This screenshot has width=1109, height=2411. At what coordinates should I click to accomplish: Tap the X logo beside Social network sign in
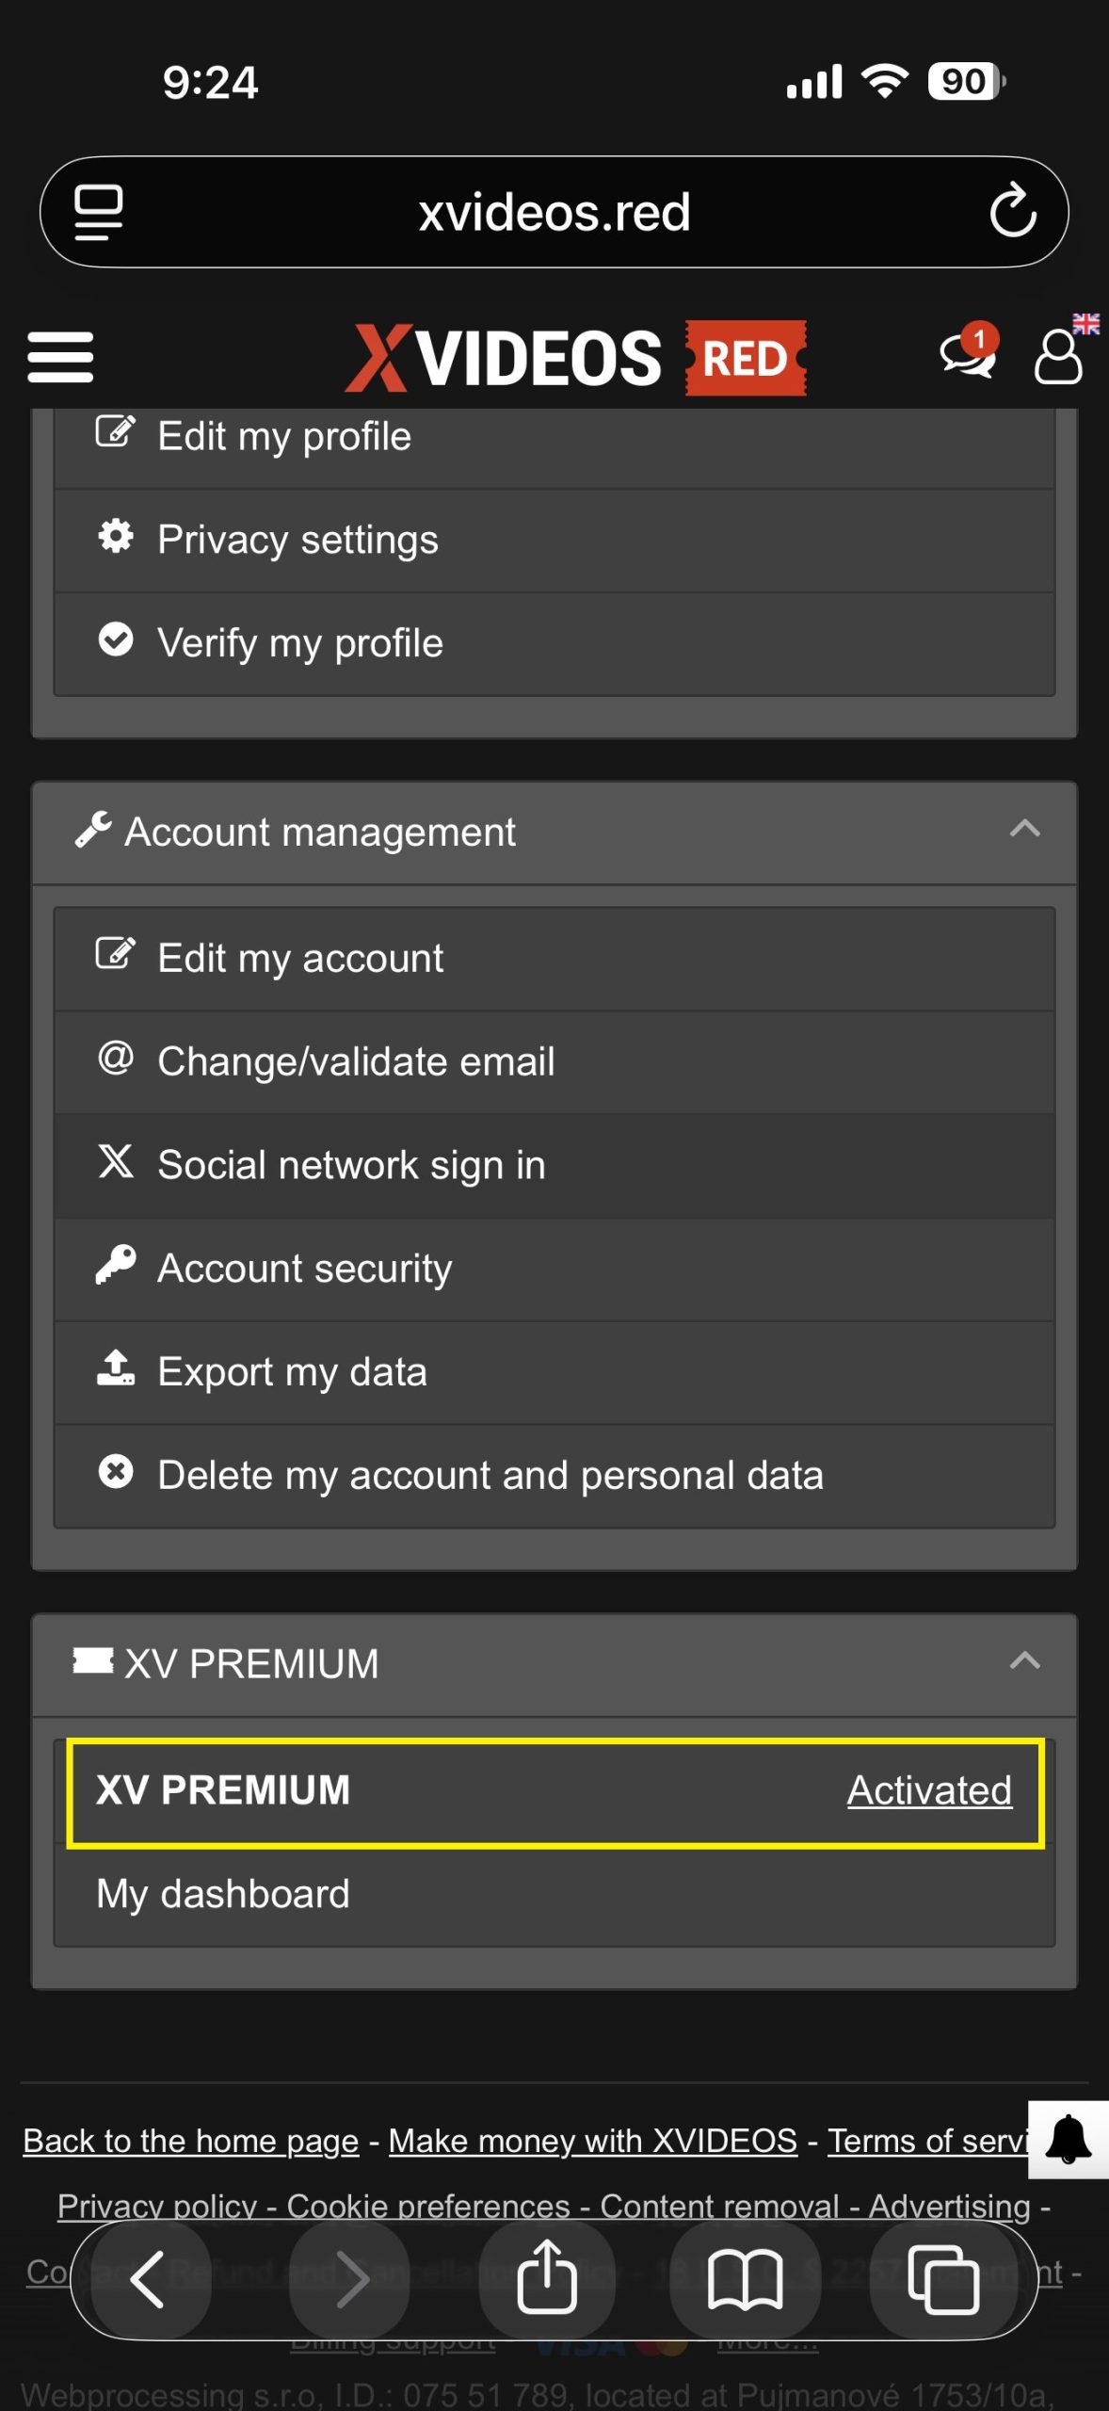[116, 1160]
